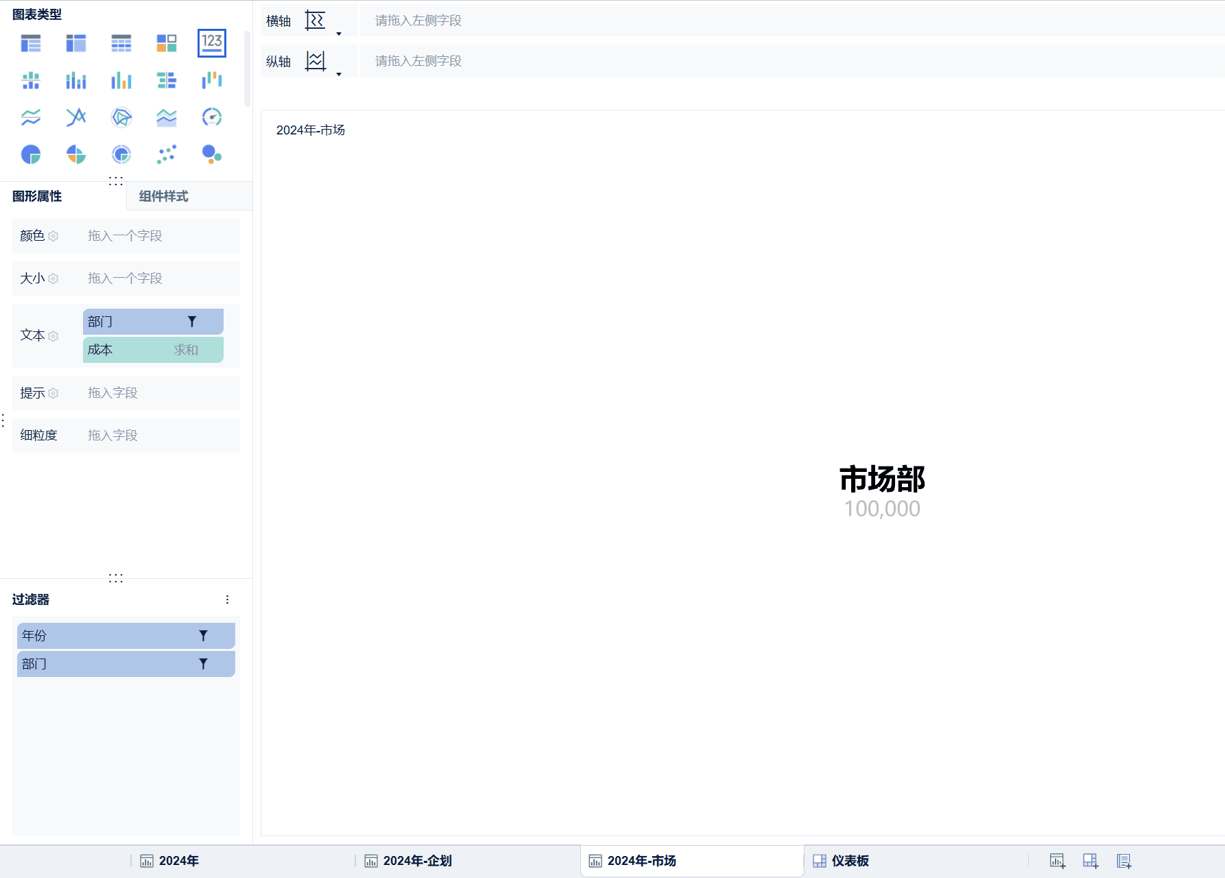The height and width of the screenshot is (878, 1225).
Task: Click the 过滤器 heading
Action: 31,600
